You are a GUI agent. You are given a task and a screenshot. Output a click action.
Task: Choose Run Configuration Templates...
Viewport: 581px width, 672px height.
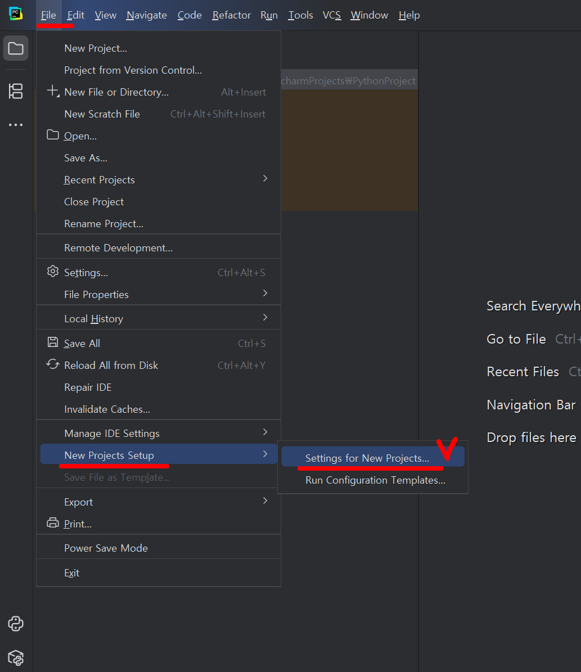pos(373,480)
